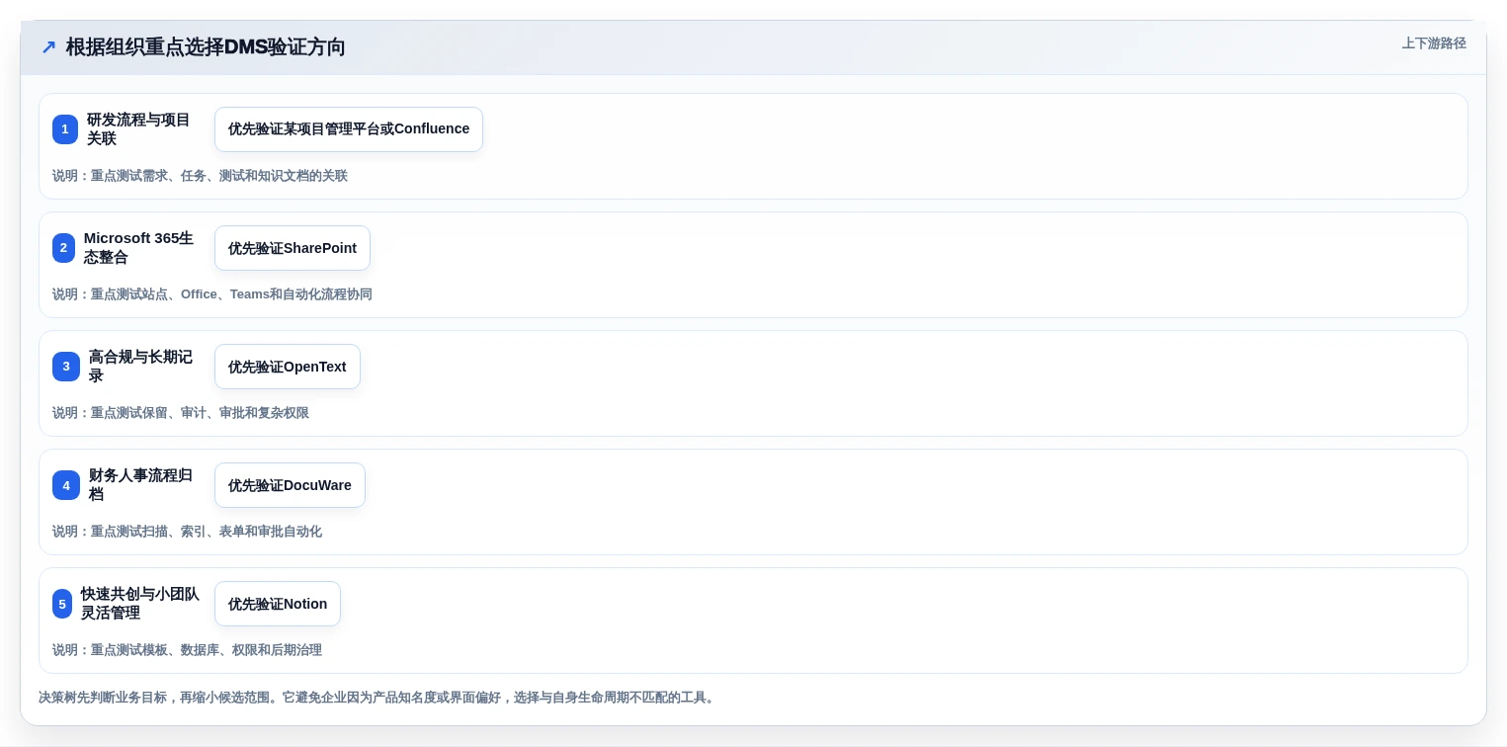Choose the 优先验证DocuWare button
The height and width of the screenshot is (747, 1507).
click(290, 485)
